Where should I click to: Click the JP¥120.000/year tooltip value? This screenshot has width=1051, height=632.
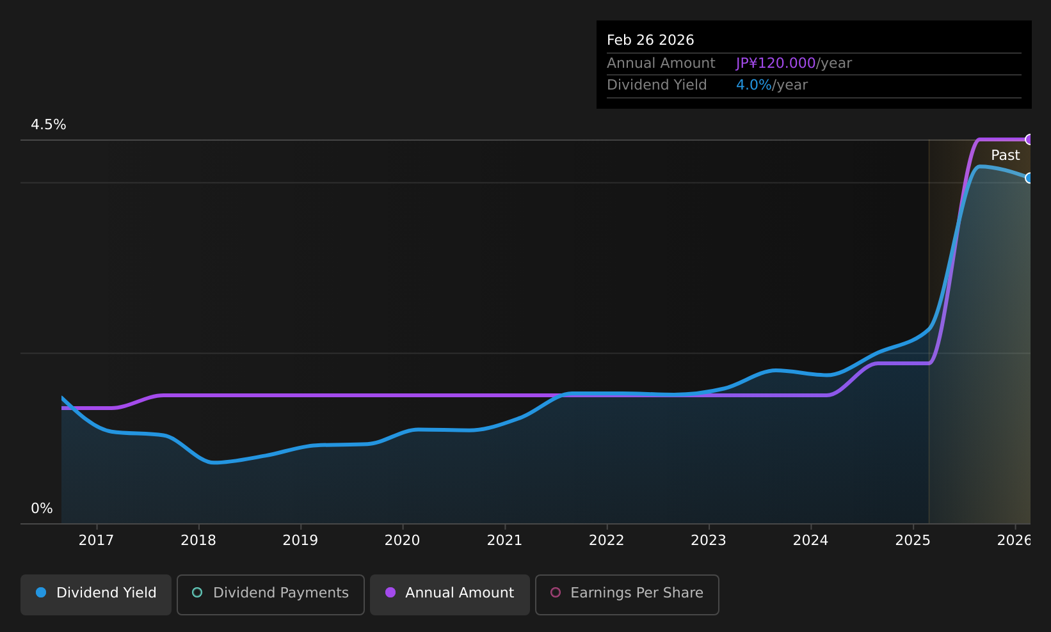(794, 63)
